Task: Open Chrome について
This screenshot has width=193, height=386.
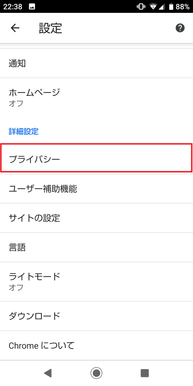Action: coord(96,345)
